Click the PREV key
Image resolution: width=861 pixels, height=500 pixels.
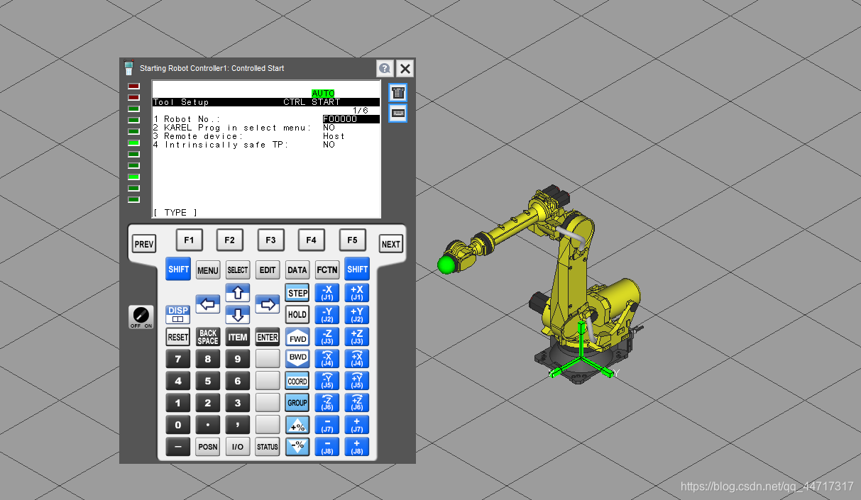point(144,244)
